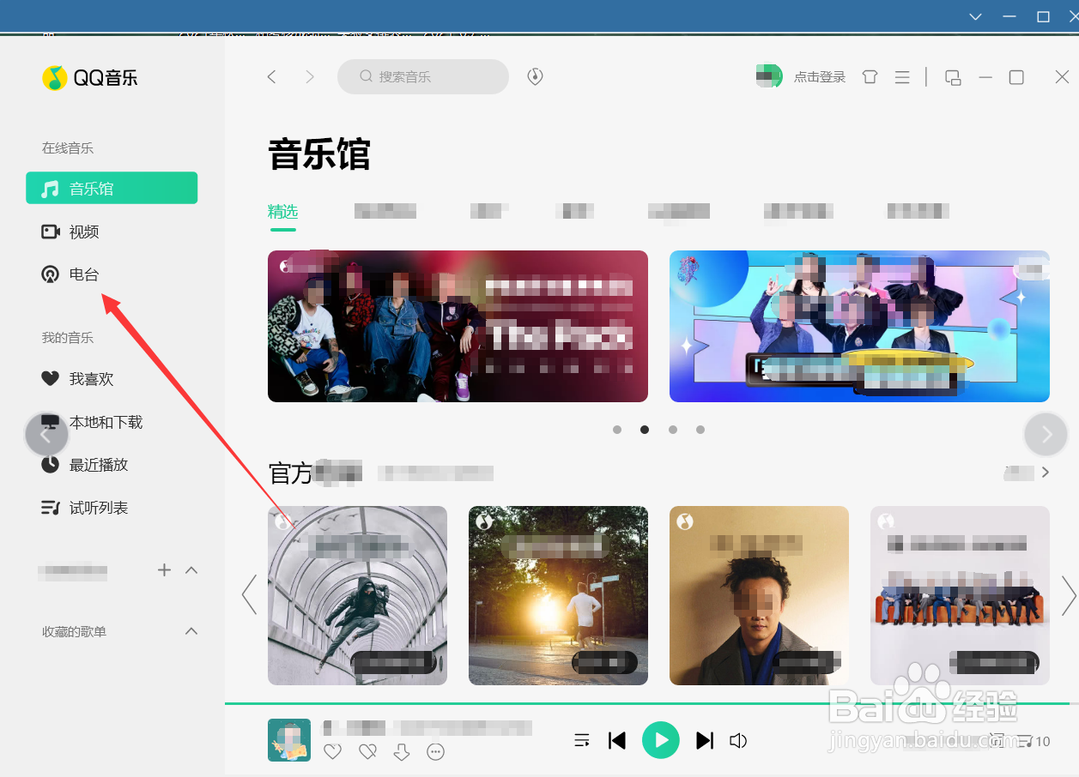Switch to the 精选 tab

(283, 211)
